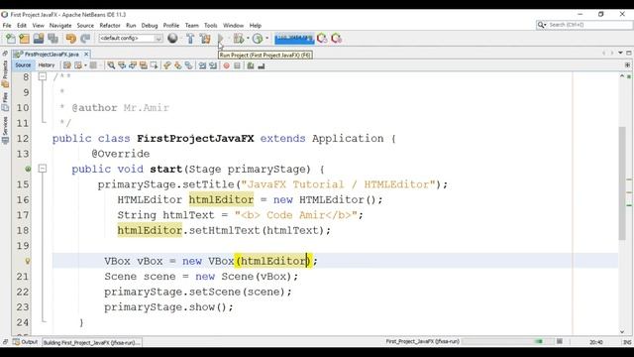
Task: Open the Run menu
Action: pos(131,25)
